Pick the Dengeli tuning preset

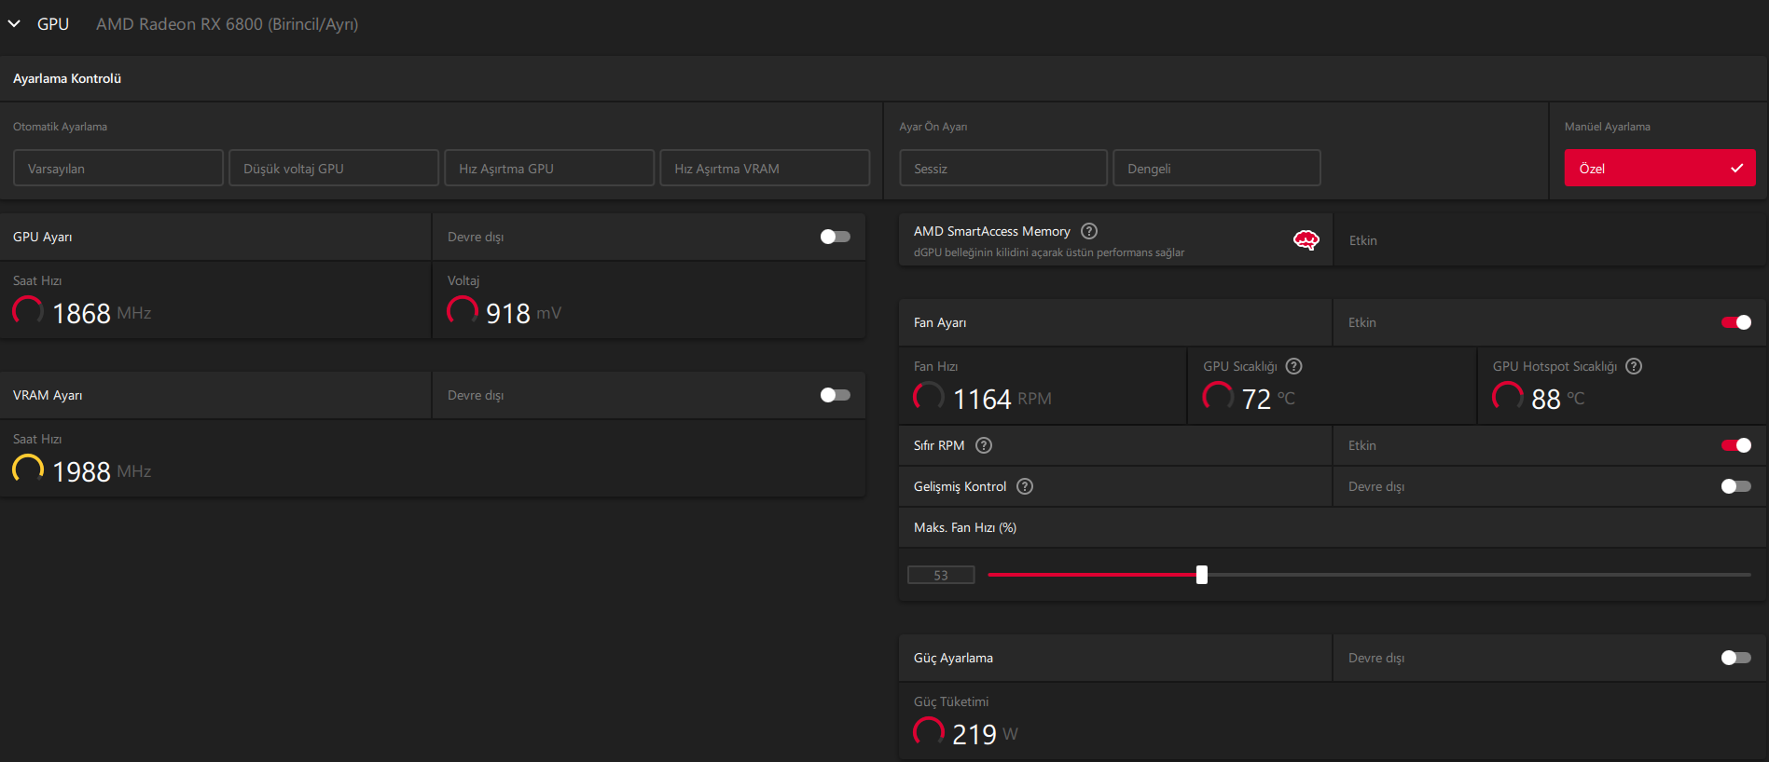coord(1217,168)
